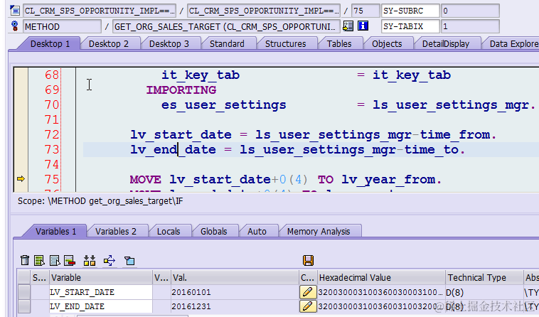
Task: Open the Standard tab
Action: [x=227, y=43]
